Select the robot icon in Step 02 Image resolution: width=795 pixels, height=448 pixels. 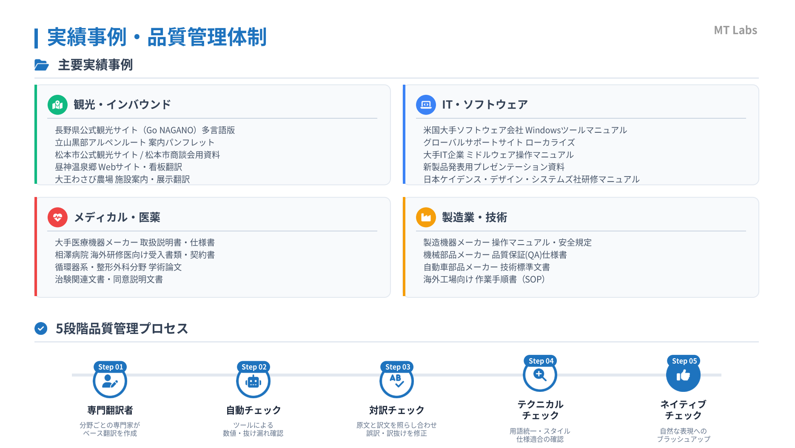point(253,382)
